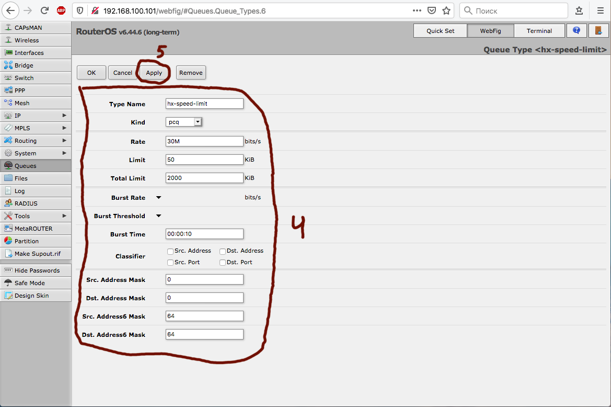Enable the Src. Address classifier checkbox
Image resolution: width=611 pixels, height=407 pixels.
[x=170, y=252]
